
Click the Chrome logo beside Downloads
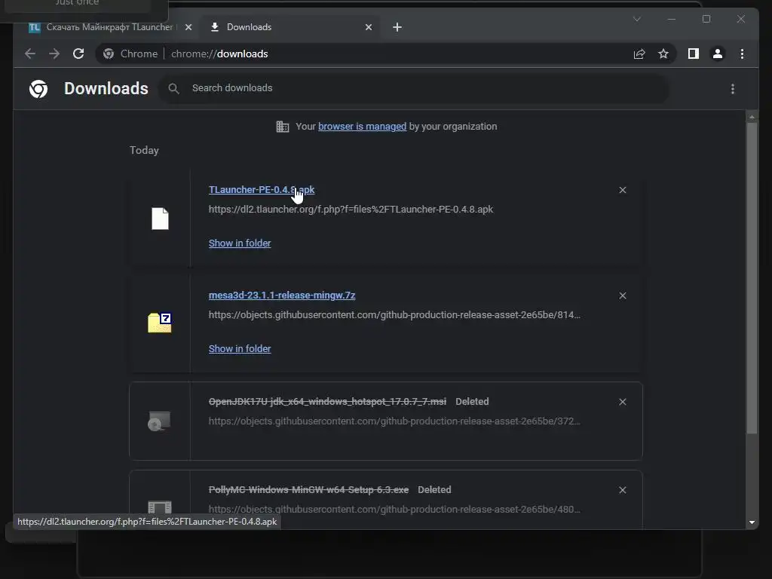(x=38, y=89)
